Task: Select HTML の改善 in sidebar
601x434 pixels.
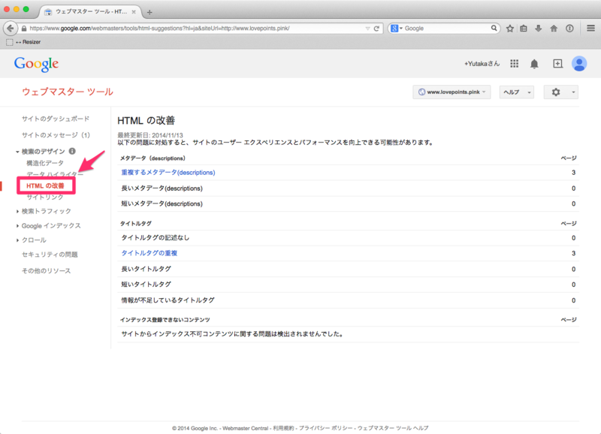Action: [46, 185]
